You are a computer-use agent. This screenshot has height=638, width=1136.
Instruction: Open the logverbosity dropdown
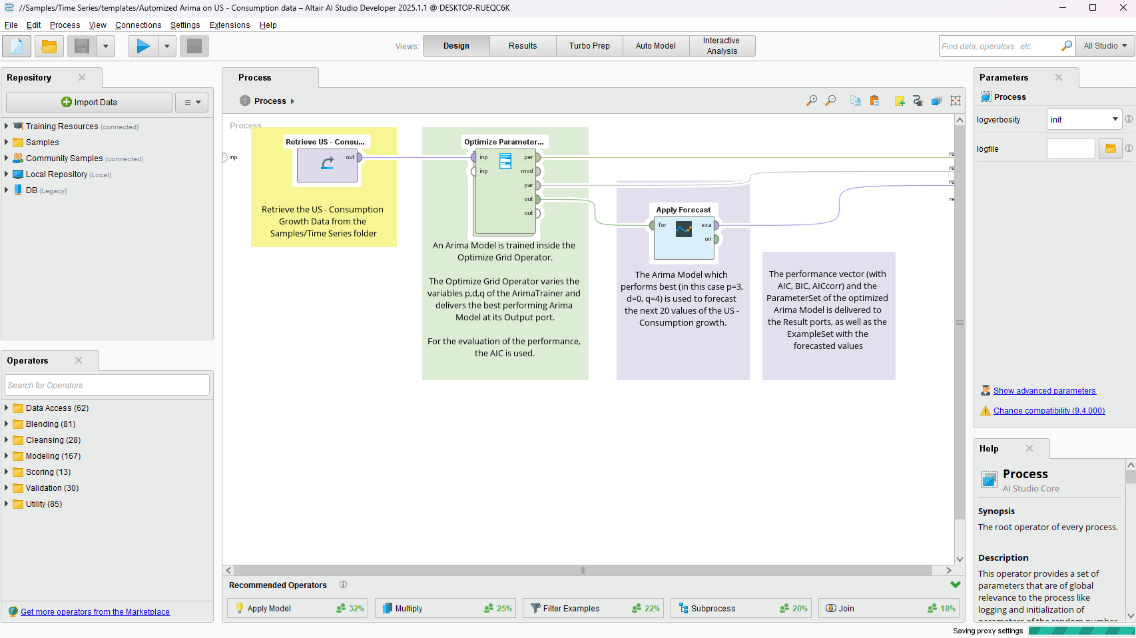1084,119
